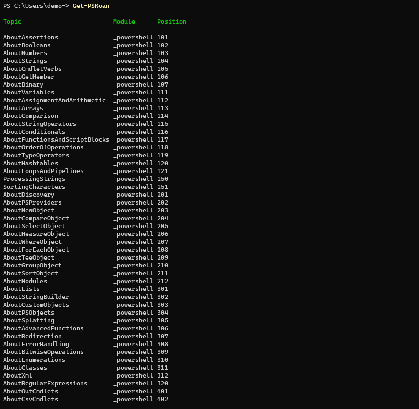Select the AboutTypeOperators topic
The width and height of the screenshot is (419, 409).
tap(36, 155)
